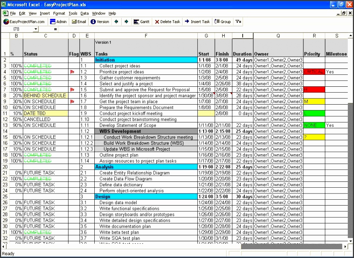Click the red flag in row 9
Screen dimensions: 354x258
pos(72,102)
